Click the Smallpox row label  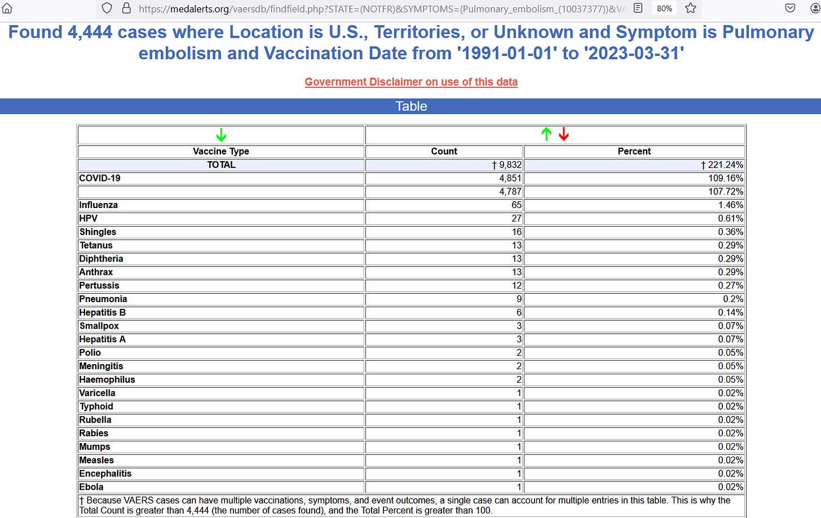coord(99,326)
